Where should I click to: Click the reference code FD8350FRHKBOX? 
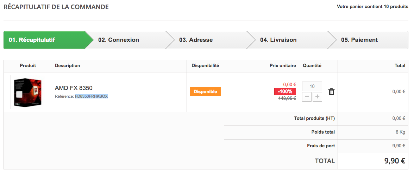[x=92, y=96]
